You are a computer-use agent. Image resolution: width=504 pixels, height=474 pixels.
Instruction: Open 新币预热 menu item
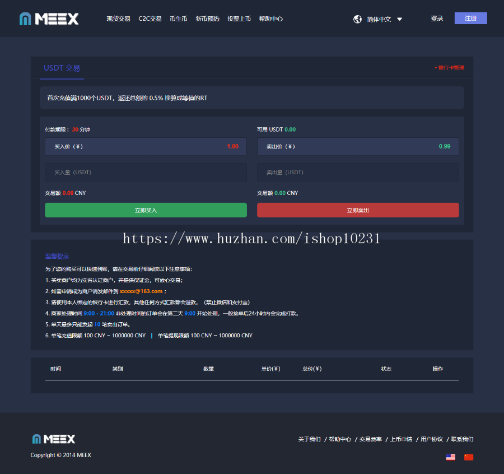(x=207, y=18)
